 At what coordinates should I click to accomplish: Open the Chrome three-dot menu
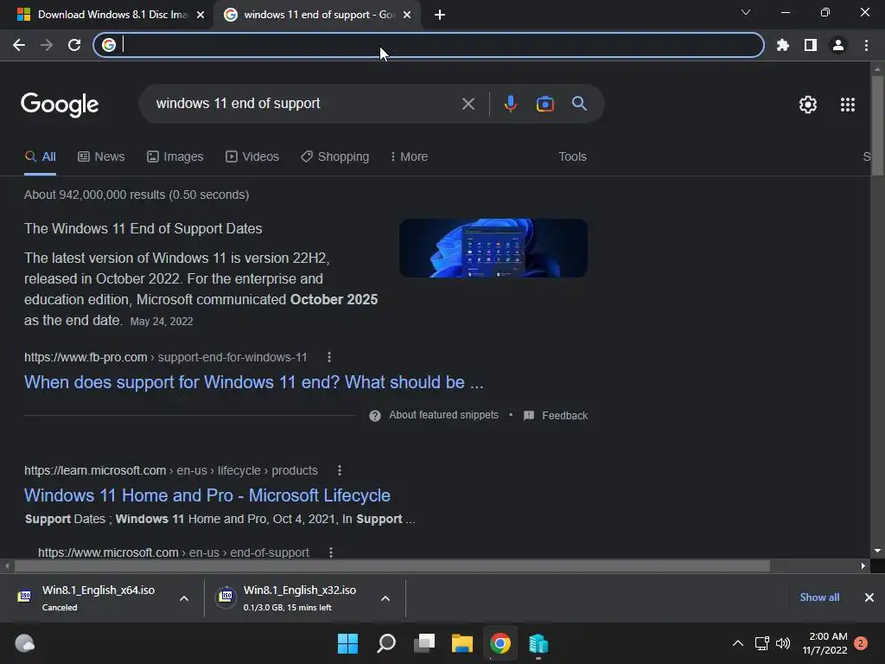[x=866, y=45]
